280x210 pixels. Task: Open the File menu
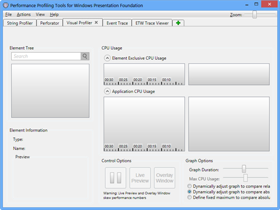pyautogui.click(x=8, y=15)
